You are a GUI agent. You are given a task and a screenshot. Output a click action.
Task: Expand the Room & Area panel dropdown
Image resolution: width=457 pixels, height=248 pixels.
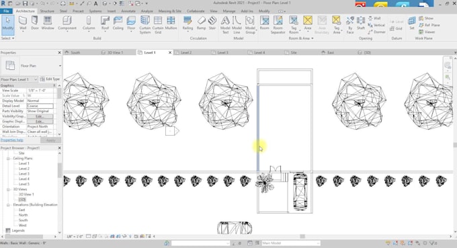(301, 38)
